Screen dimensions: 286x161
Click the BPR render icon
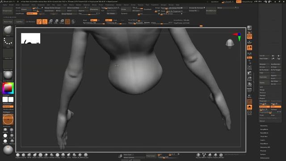coord(249,28)
